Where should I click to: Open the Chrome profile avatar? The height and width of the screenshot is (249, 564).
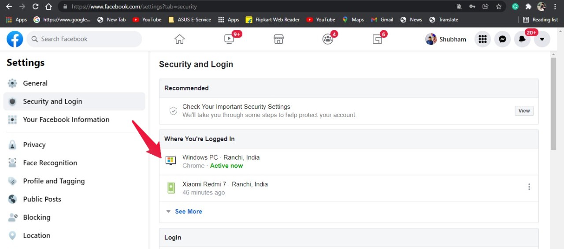[542, 7]
